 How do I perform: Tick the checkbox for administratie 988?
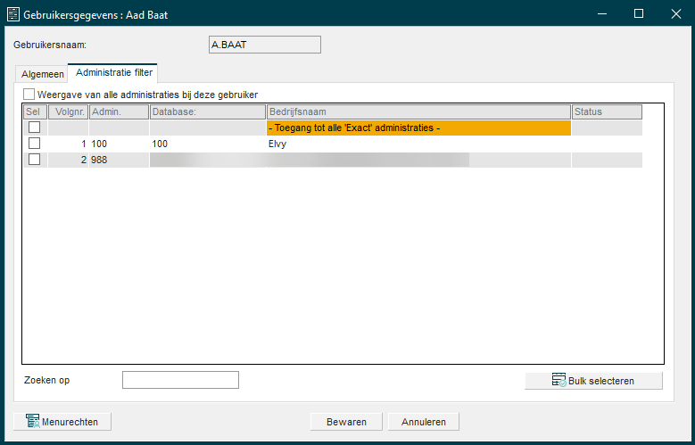point(35,160)
